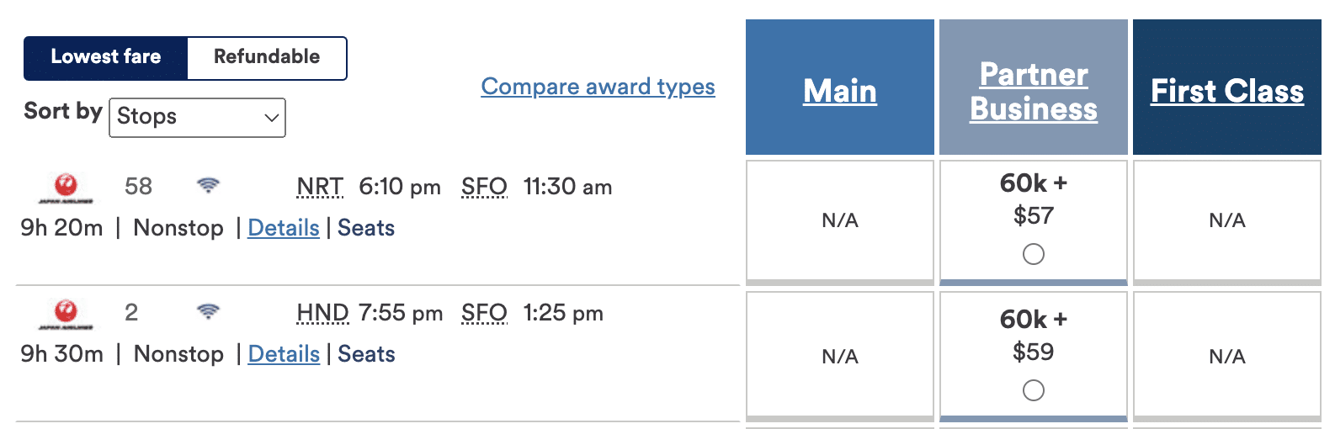Click the Partner Business column header
This screenshot has width=1335, height=429.
click(x=1033, y=91)
